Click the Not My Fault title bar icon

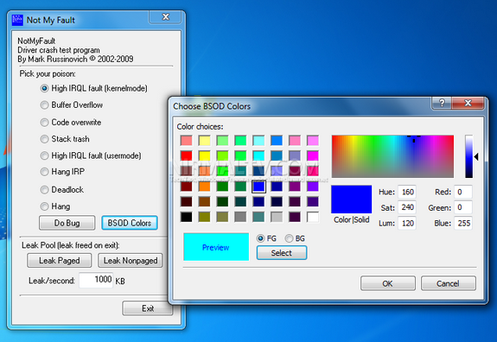pos(17,20)
